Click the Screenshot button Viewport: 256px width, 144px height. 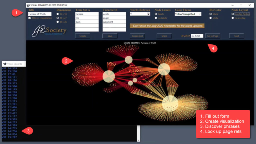(x=137, y=36)
